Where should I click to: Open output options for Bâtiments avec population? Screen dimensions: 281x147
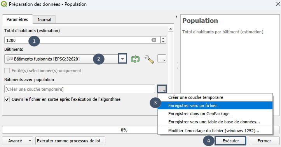(162, 89)
